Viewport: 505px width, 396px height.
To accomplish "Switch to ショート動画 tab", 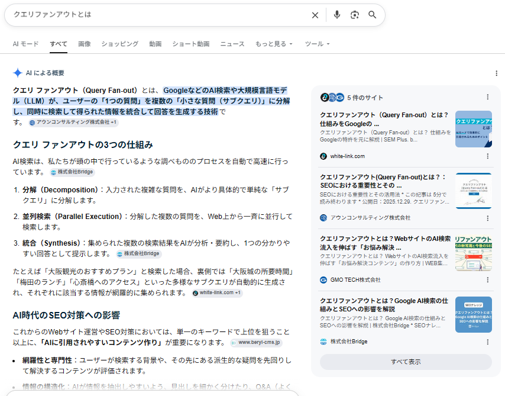I will (x=190, y=44).
